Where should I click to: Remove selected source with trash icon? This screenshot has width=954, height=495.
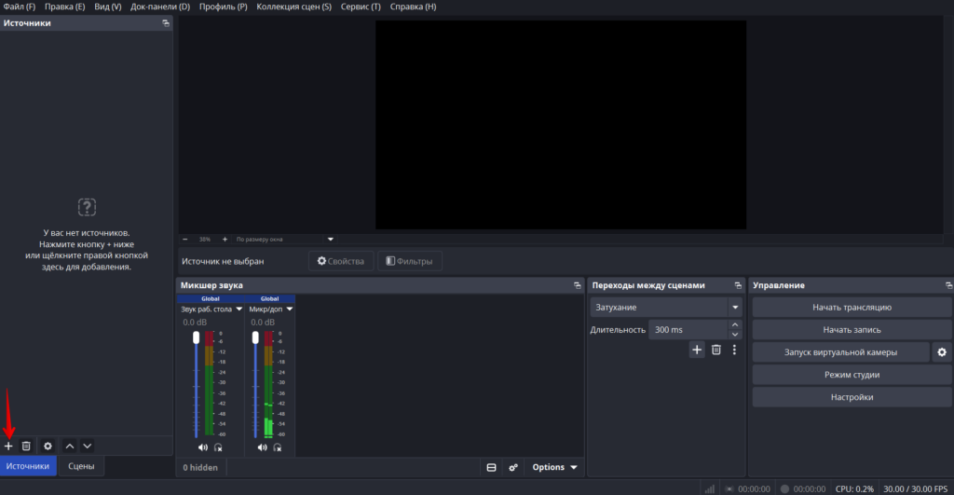coord(26,447)
